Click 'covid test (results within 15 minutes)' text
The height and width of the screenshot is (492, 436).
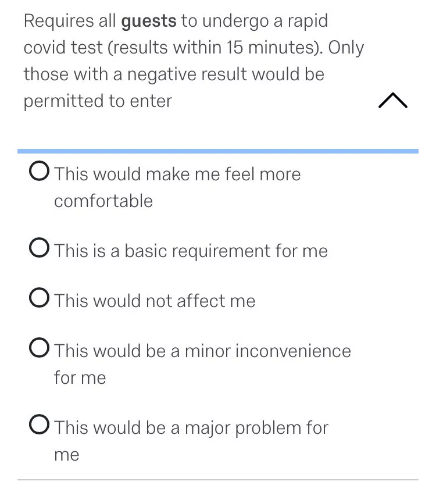[173, 48]
